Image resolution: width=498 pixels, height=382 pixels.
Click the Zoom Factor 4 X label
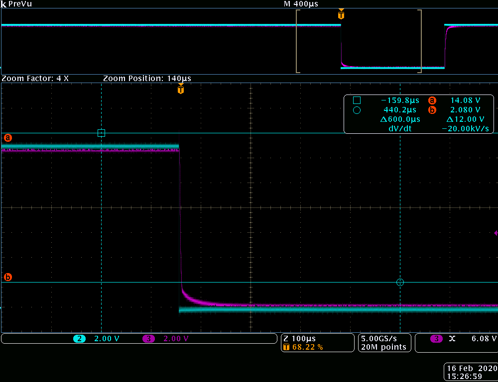pyautogui.click(x=35, y=79)
